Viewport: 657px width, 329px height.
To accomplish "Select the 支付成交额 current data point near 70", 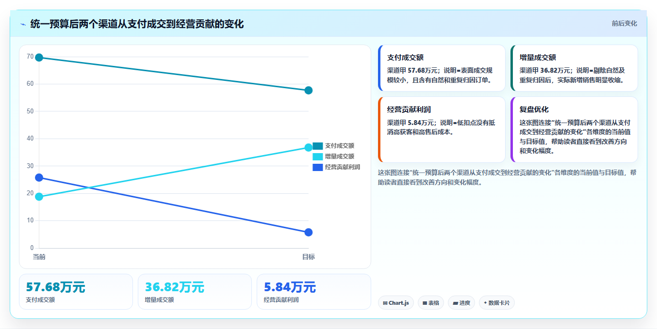I will 39,58.
